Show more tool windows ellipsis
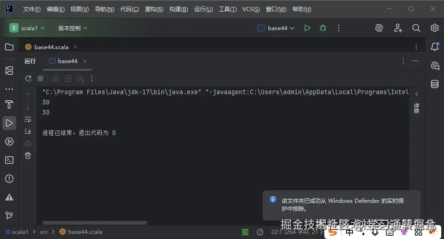 tap(9, 89)
